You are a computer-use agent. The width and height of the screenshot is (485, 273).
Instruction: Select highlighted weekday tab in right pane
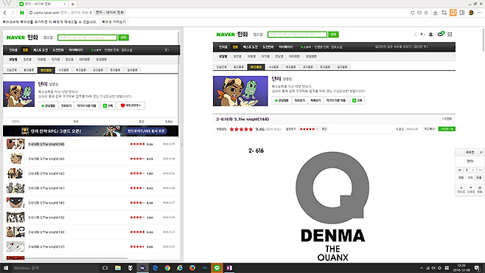click(x=256, y=67)
